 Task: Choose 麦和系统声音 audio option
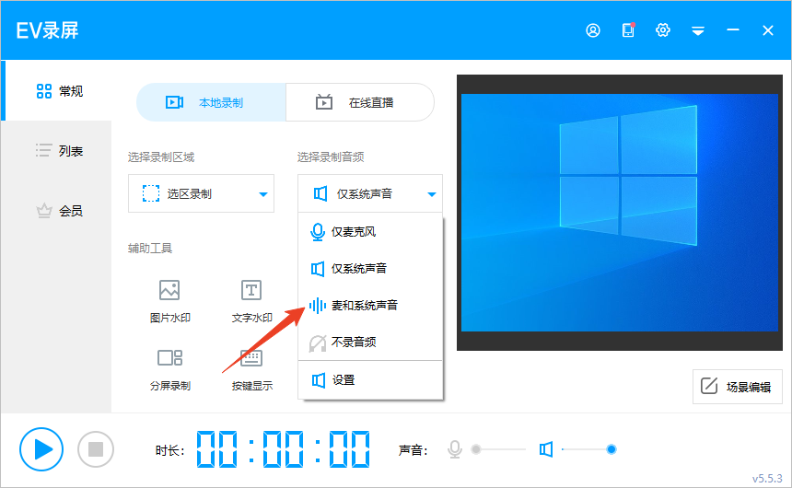click(x=370, y=305)
